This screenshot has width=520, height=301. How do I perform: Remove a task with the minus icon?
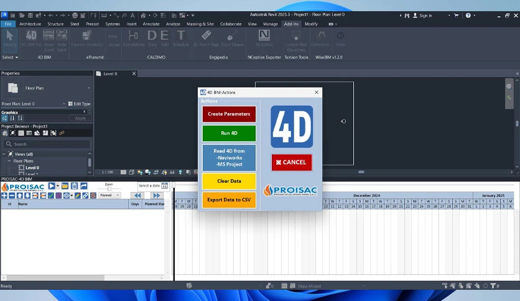tap(12, 195)
